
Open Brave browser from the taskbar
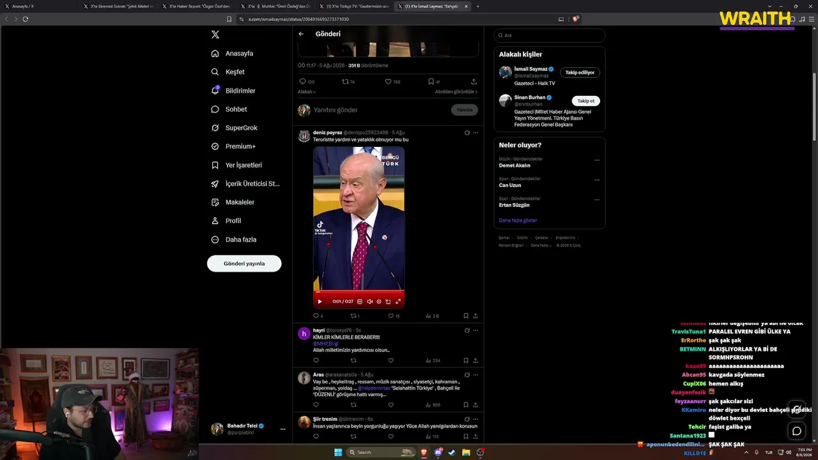[x=423, y=452]
